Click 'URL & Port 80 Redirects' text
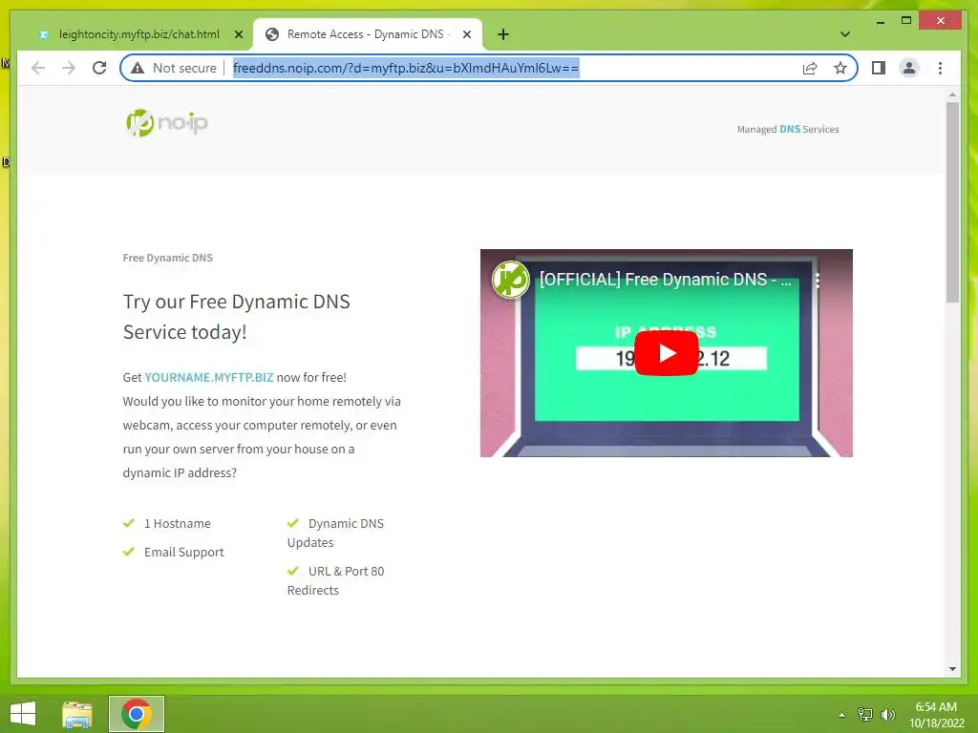The height and width of the screenshot is (733, 978). 335,580
